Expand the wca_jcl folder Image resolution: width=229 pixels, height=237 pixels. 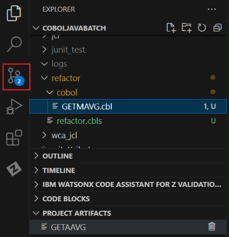tap(44, 135)
